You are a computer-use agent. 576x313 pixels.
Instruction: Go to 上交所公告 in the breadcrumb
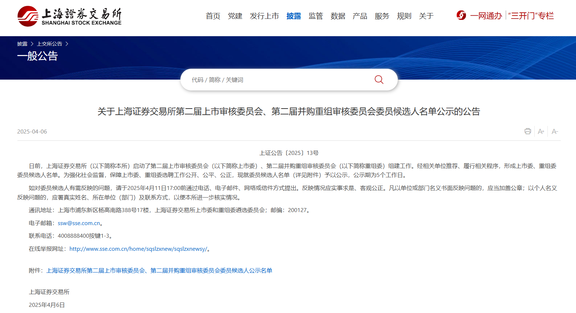(x=50, y=44)
